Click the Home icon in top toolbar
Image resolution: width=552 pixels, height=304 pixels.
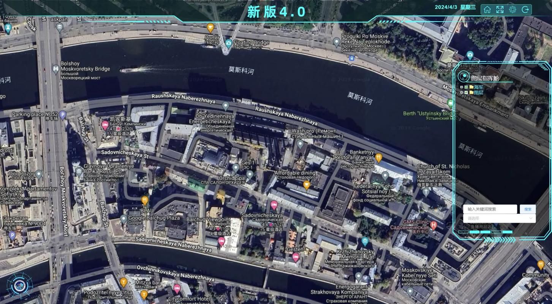(487, 9)
